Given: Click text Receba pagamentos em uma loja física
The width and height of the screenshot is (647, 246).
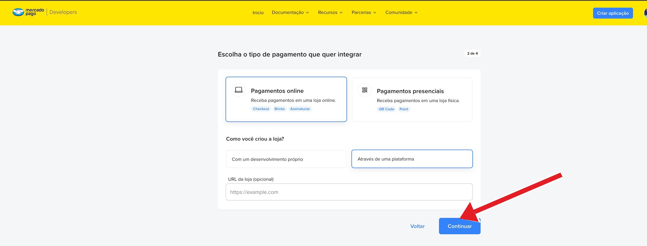Looking at the screenshot, I should [418, 100].
